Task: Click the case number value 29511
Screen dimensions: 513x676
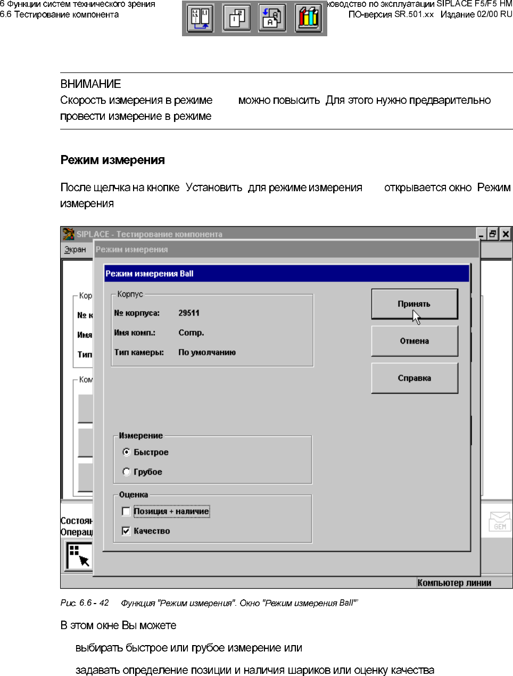Action: 189,313
